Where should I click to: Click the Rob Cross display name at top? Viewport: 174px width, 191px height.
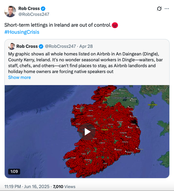[29, 9]
